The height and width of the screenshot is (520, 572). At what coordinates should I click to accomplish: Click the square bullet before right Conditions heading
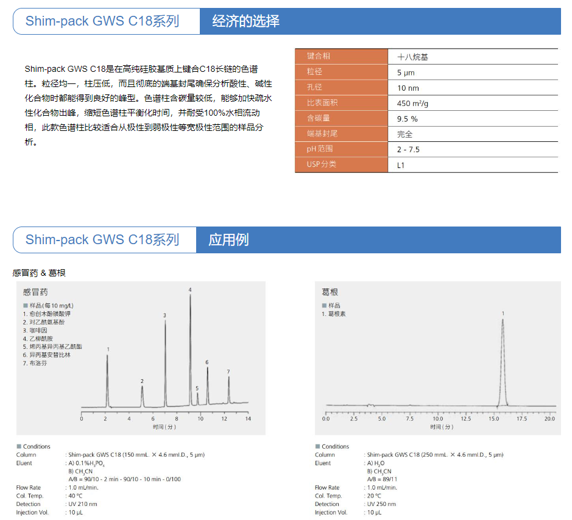[317, 446]
